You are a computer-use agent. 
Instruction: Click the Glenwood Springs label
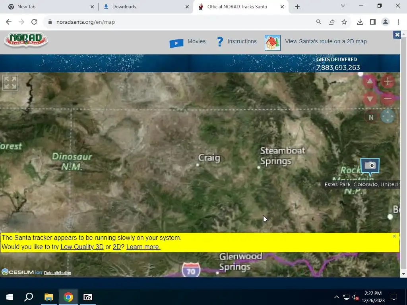click(x=240, y=261)
